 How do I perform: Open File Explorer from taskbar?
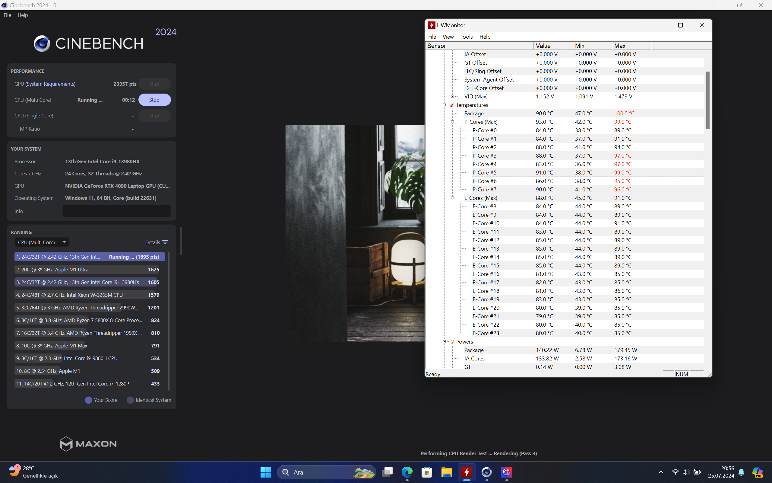(x=447, y=472)
